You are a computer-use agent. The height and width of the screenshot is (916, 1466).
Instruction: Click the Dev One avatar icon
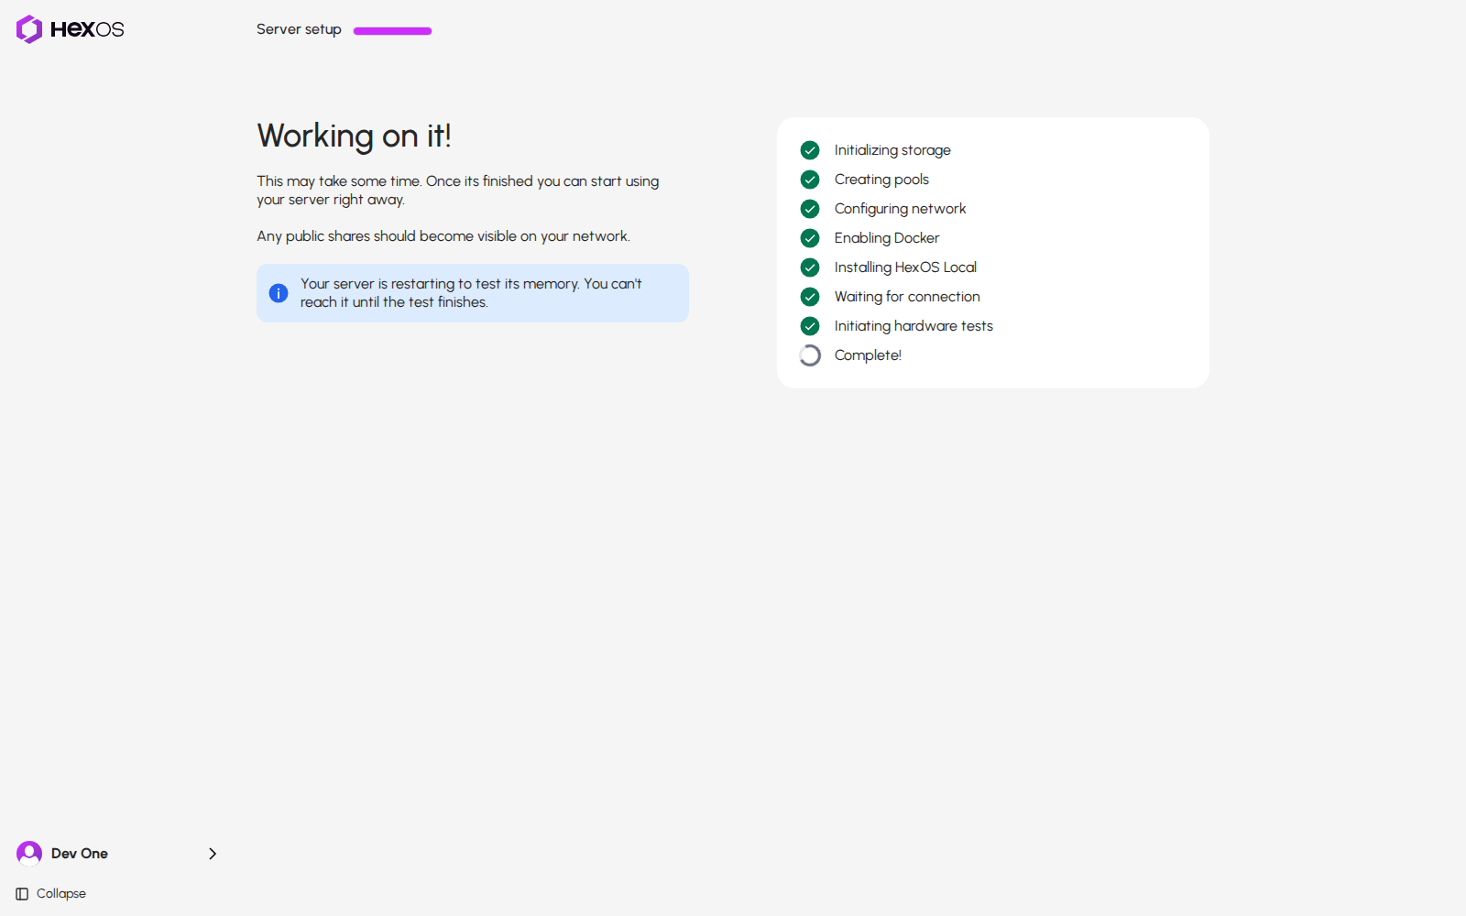coord(29,854)
